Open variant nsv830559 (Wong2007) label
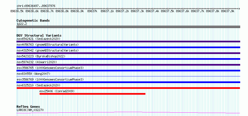 click(33, 74)
